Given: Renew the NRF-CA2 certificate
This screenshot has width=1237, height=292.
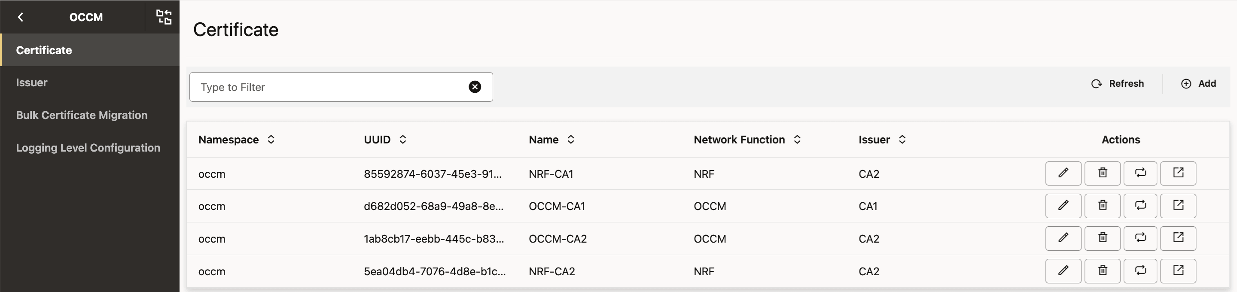Looking at the screenshot, I should pyautogui.click(x=1140, y=271).
